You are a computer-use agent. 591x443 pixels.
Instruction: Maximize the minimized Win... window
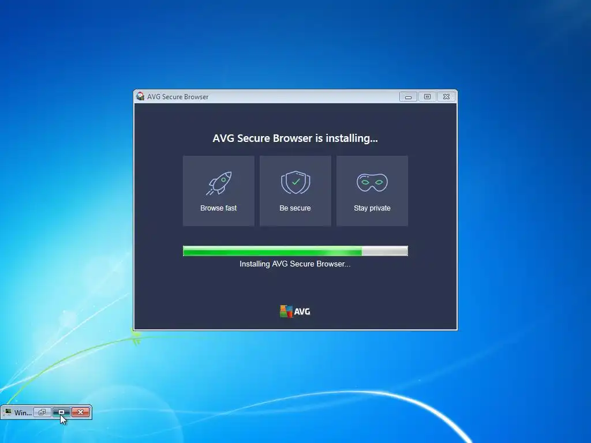tap(61, 412)
